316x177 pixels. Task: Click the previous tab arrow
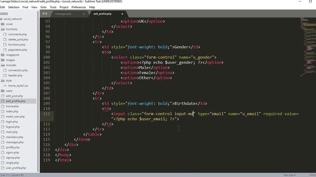point(43,14)
